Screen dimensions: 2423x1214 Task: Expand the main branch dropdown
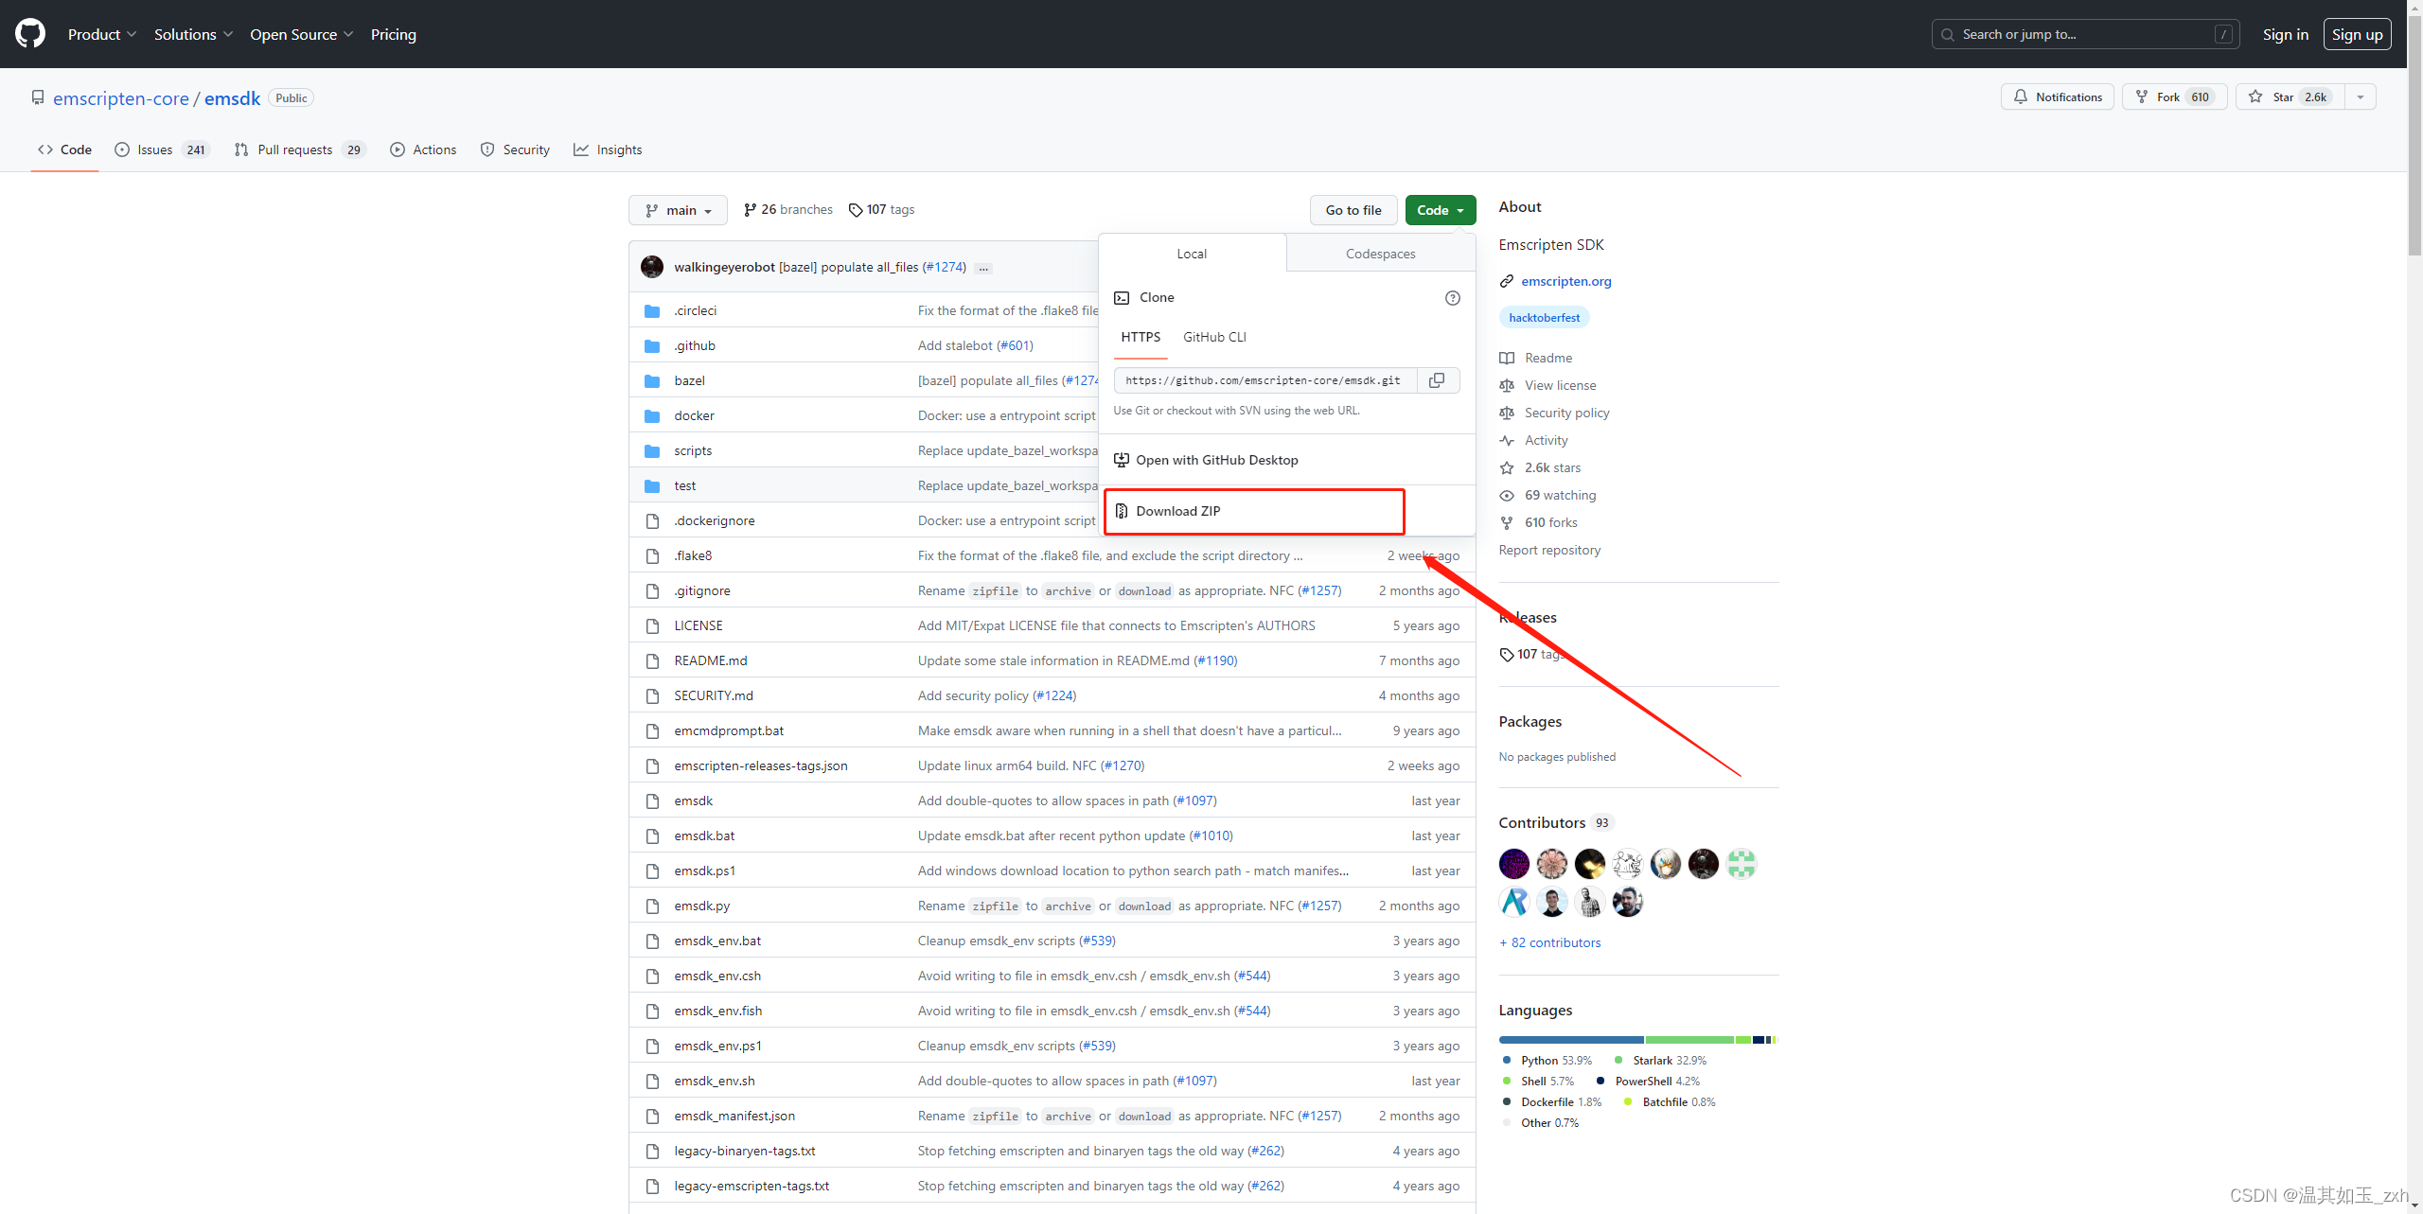coord(678,209)
